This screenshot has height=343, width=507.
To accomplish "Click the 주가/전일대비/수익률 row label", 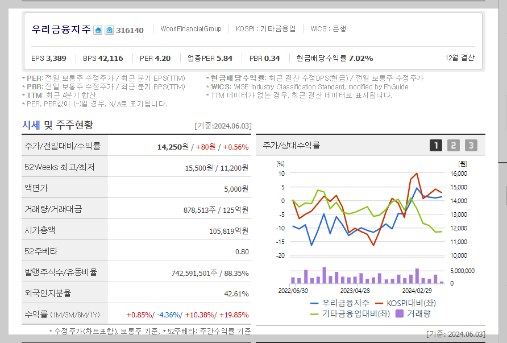I will click(63, 146).
